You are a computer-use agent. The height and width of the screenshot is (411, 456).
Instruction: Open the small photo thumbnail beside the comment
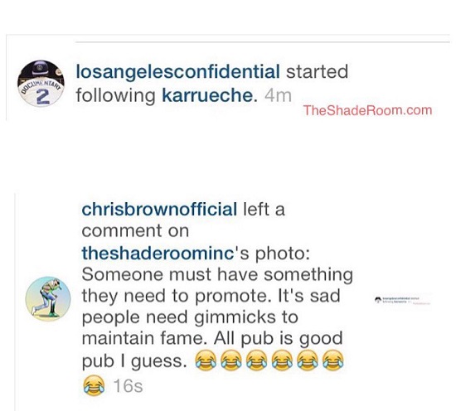point(402,301)
